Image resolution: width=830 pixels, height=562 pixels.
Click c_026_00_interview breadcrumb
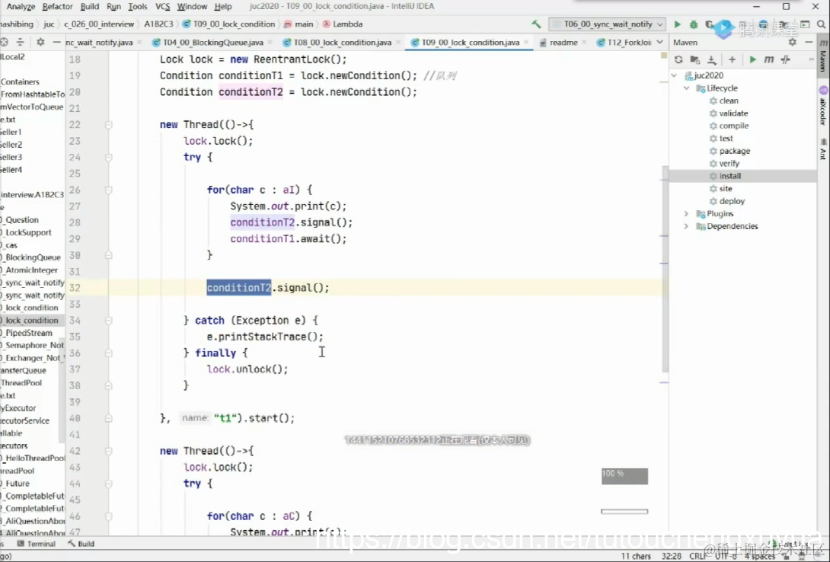pos(99,24)
